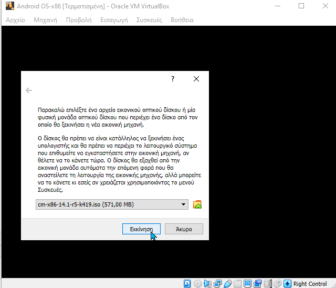Click the back arrow in the dialog
This screenshot has height=288, width=336.
coord(29,90)
